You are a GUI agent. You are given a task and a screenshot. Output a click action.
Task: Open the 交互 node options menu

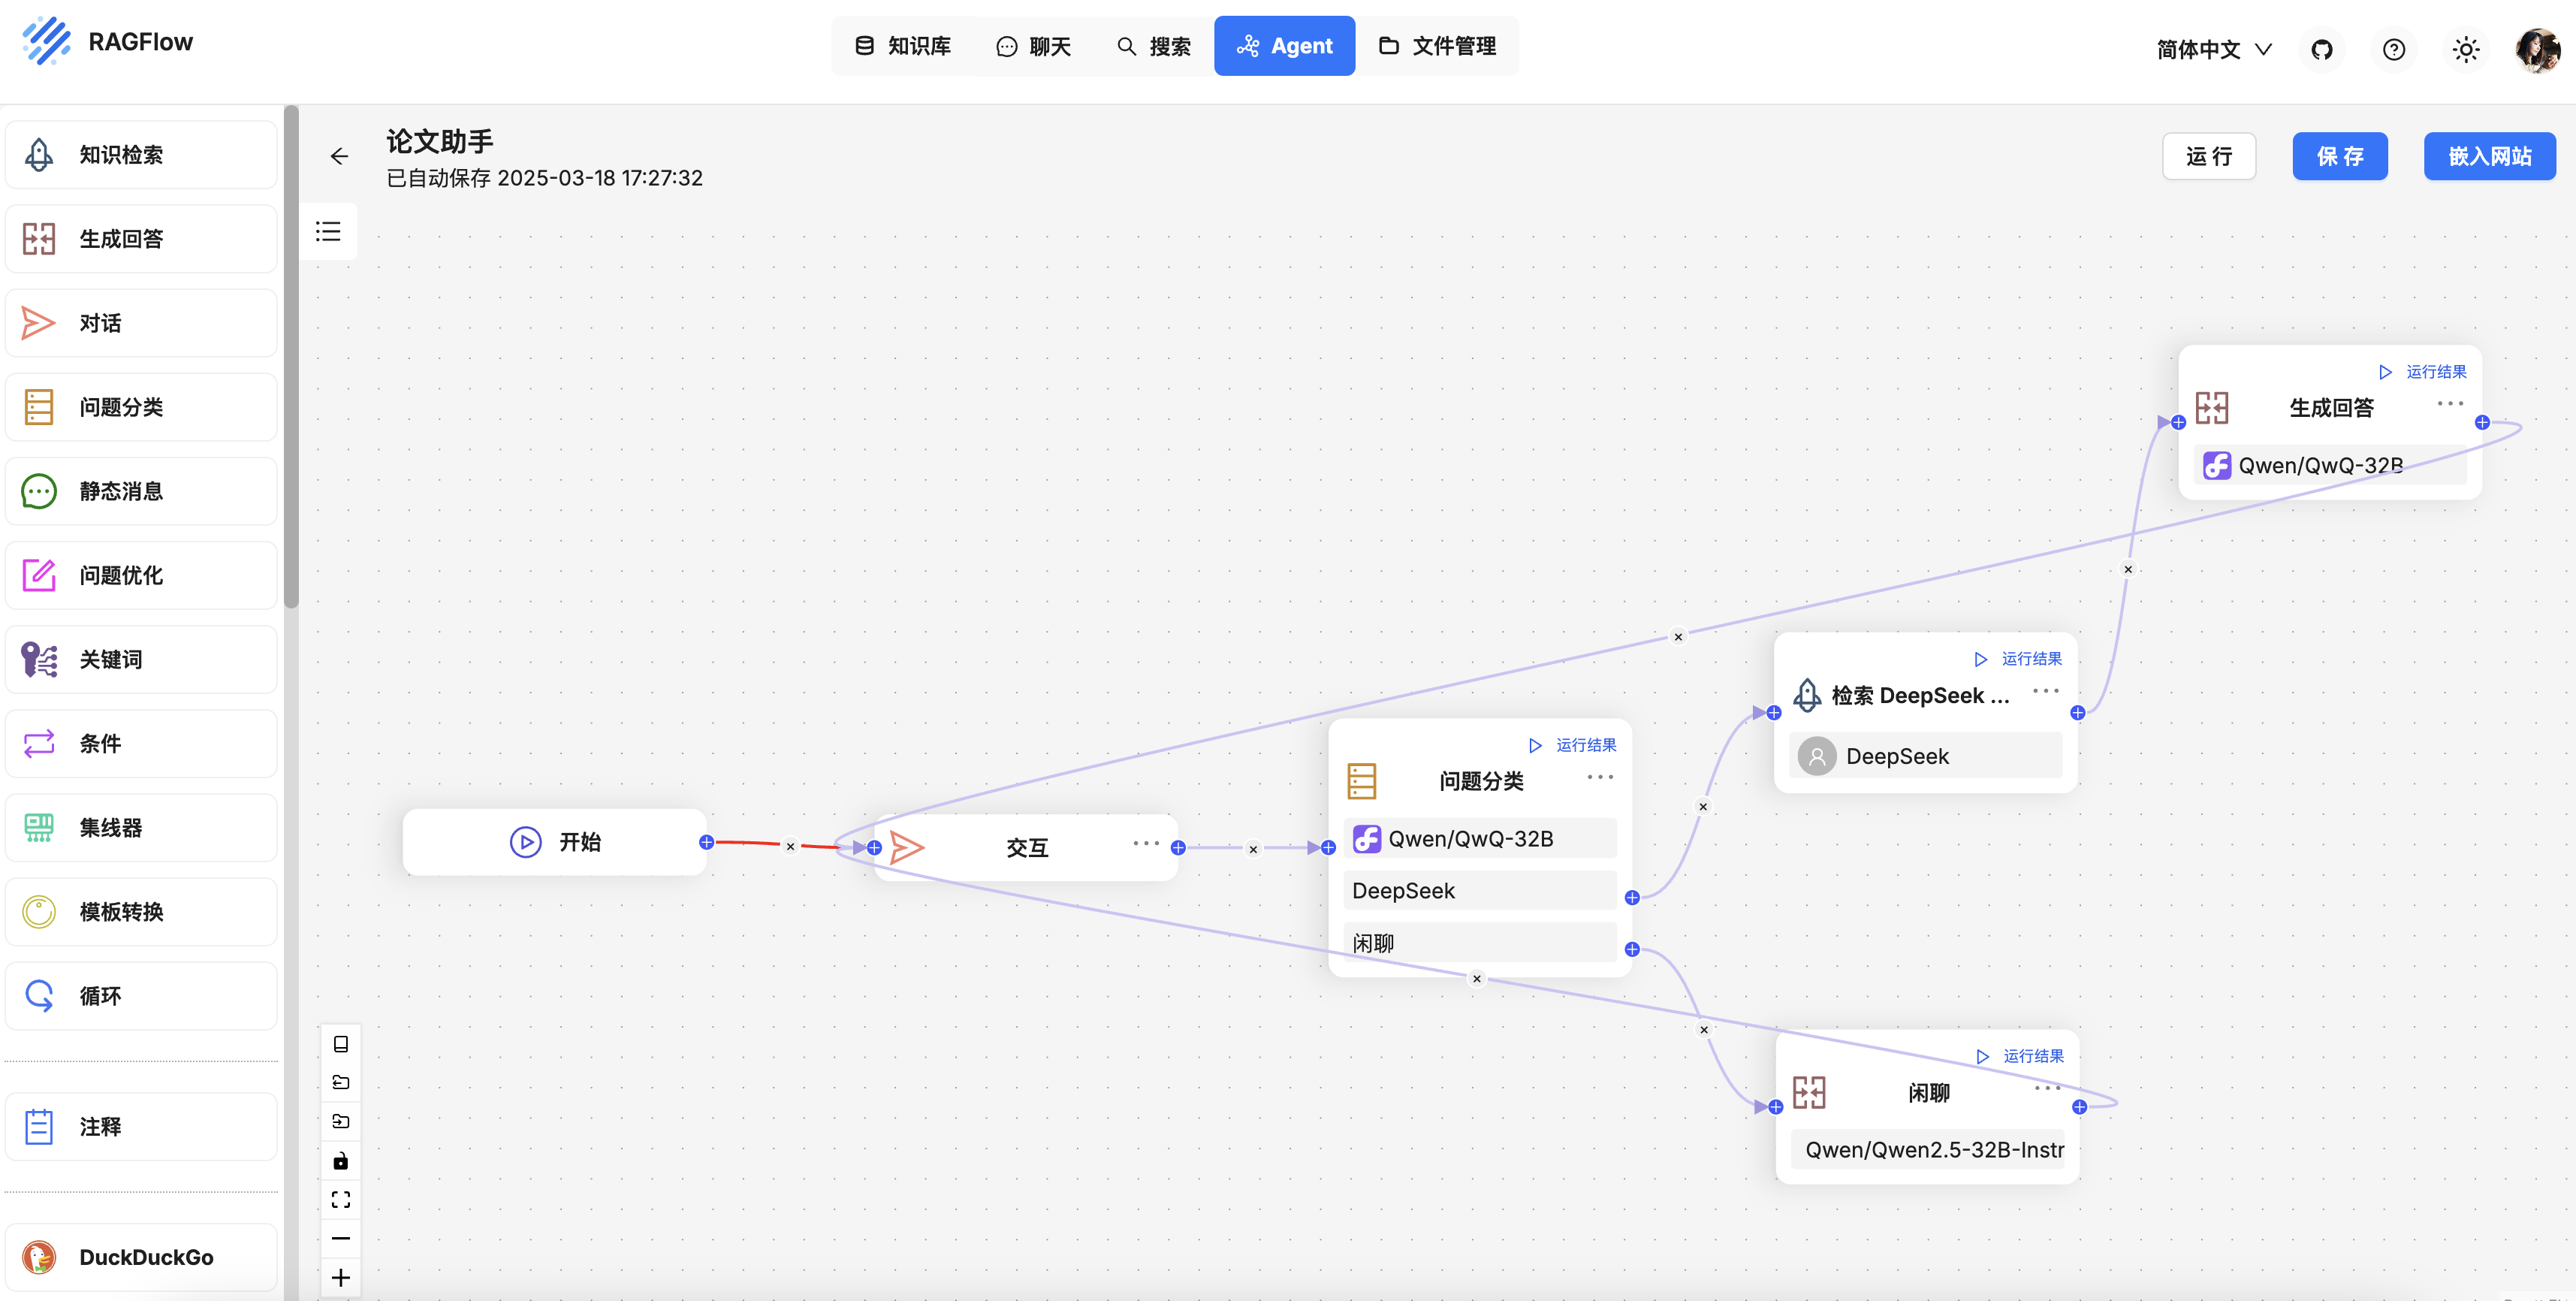(x=1145, y=843)
